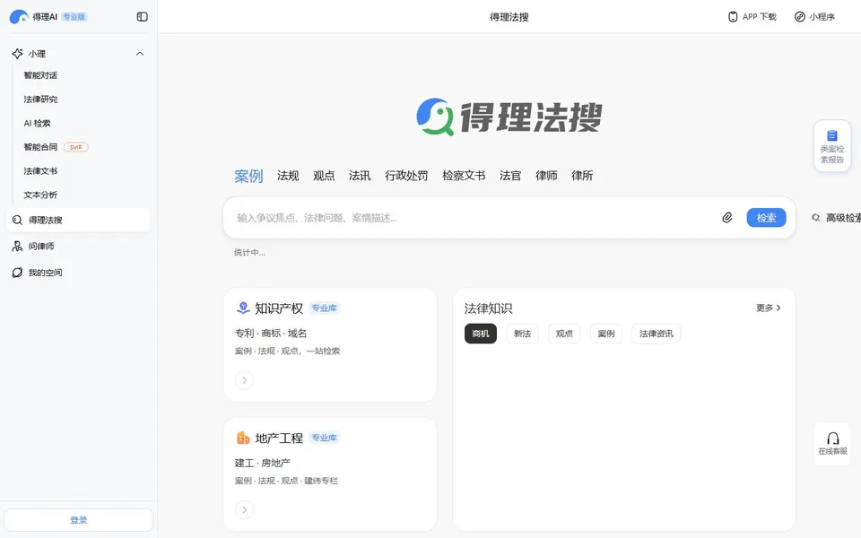Viewport: 861px width, 538px height.
Task: Click the 得理法搜 main logo
Action: point(509,117)
